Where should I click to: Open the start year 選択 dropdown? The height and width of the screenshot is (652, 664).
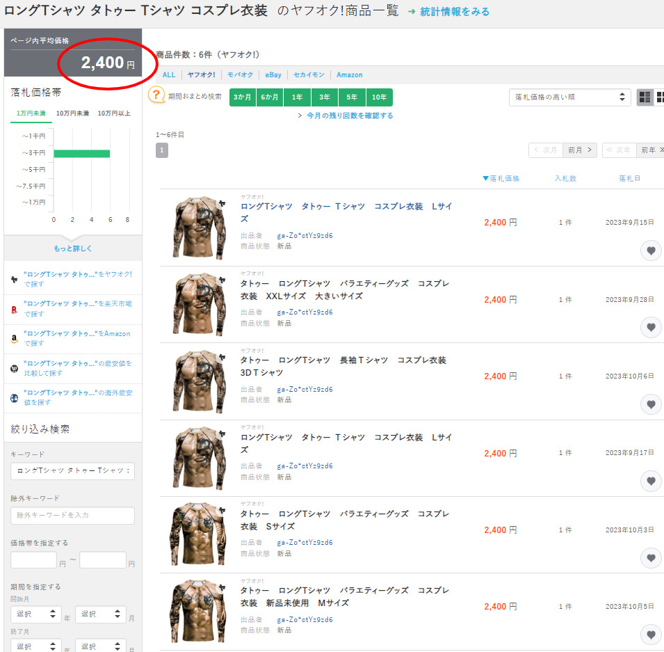pyautogui.click(x=36, y=614)
